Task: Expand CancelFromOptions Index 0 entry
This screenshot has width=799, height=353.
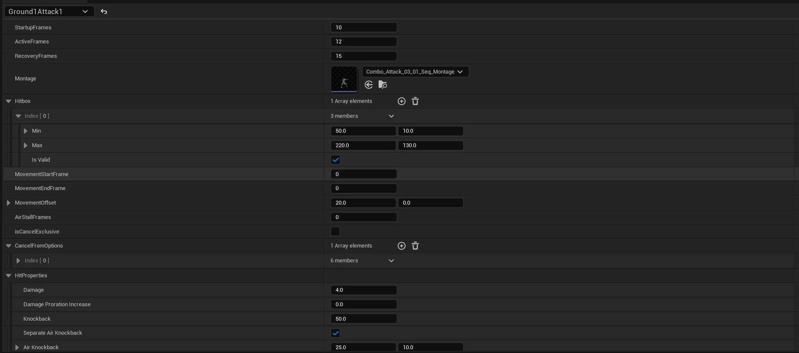Action: point(18,261)
